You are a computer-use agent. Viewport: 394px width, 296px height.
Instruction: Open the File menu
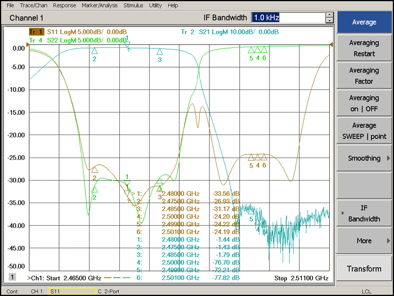(11, 5)
